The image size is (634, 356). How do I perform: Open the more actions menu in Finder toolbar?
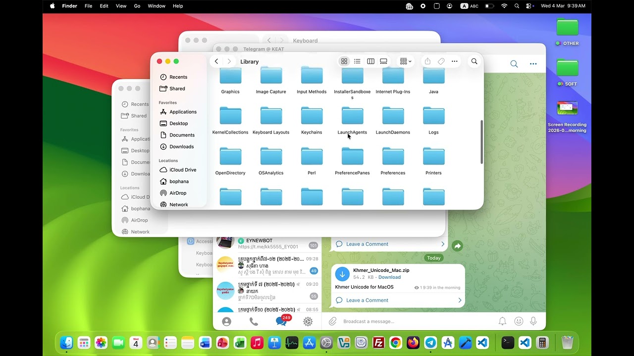[x=455, y=61]
